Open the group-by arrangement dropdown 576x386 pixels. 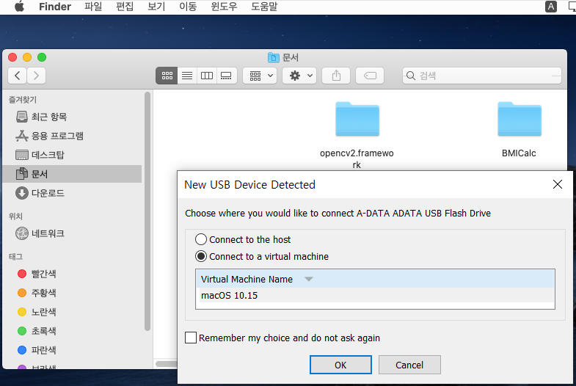pos(260,76)
